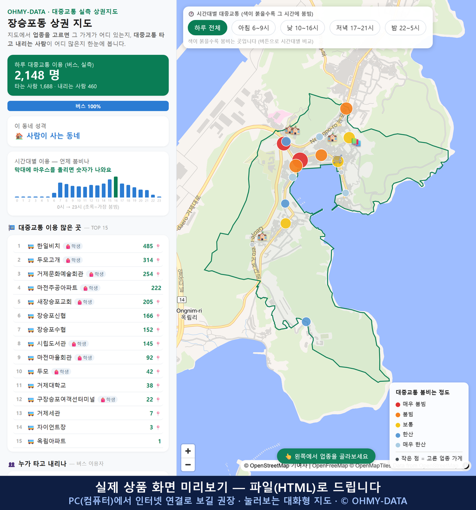This screenshot has width=476, height=510.
Task: Click the pin icon in the 거제문화예술회관 row
Action: click(158, 274)
